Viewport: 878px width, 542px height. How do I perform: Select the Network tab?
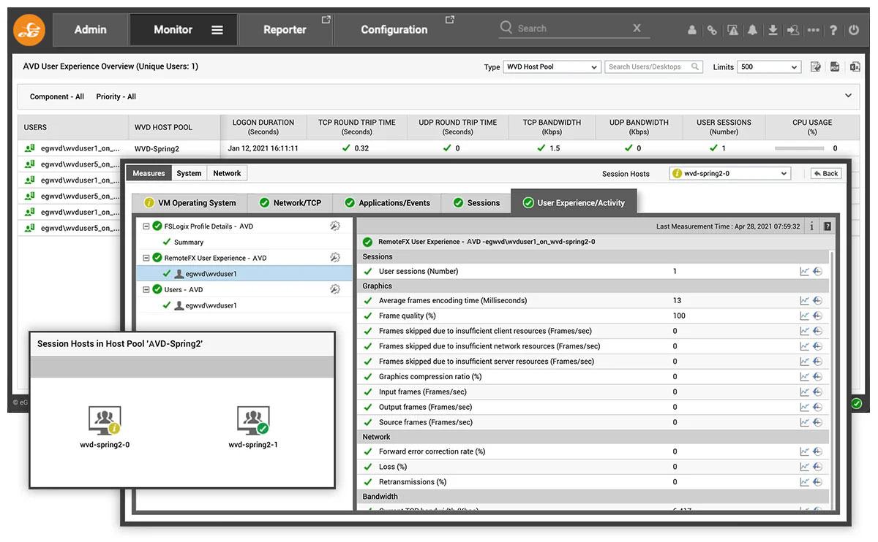[227, 173]
